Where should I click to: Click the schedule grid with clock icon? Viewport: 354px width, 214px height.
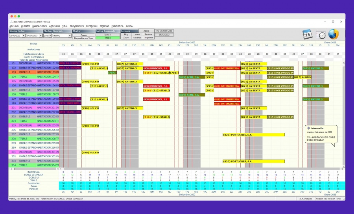tap(320, 34)
